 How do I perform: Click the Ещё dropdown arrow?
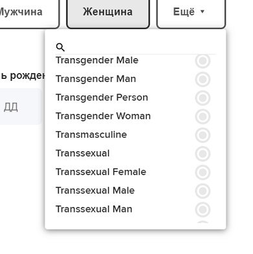(203, 12)
